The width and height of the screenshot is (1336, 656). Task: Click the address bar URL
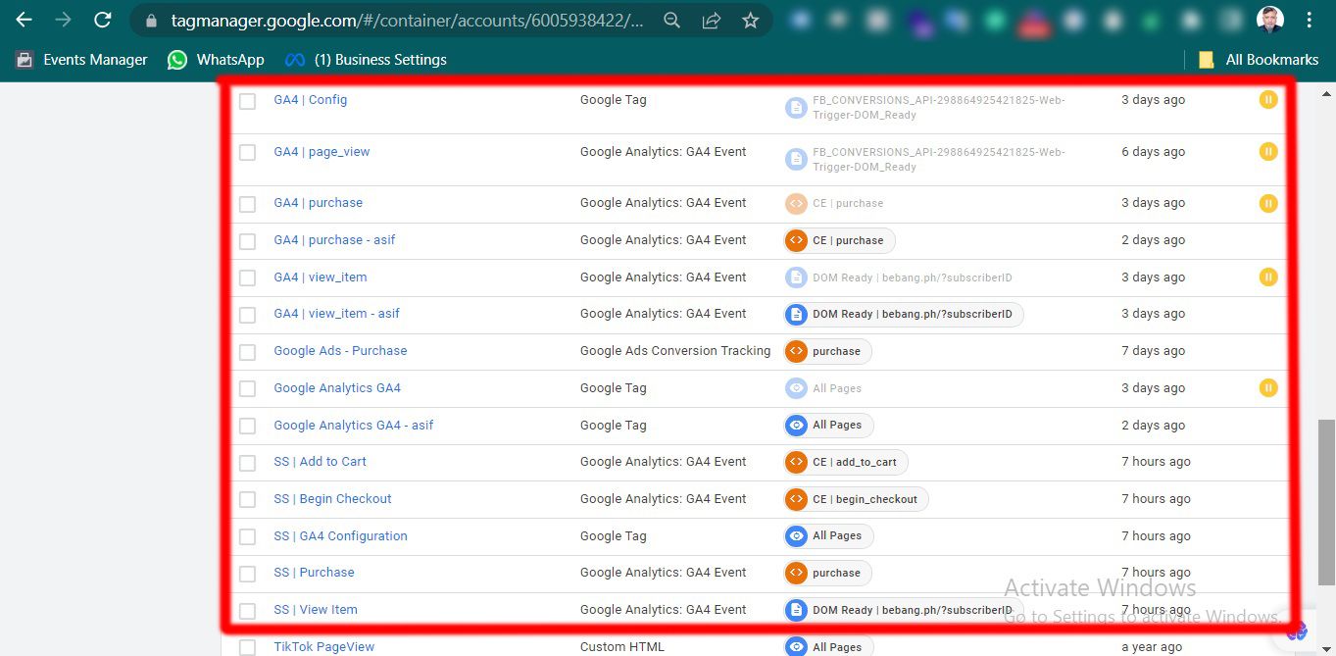(407, 20)
